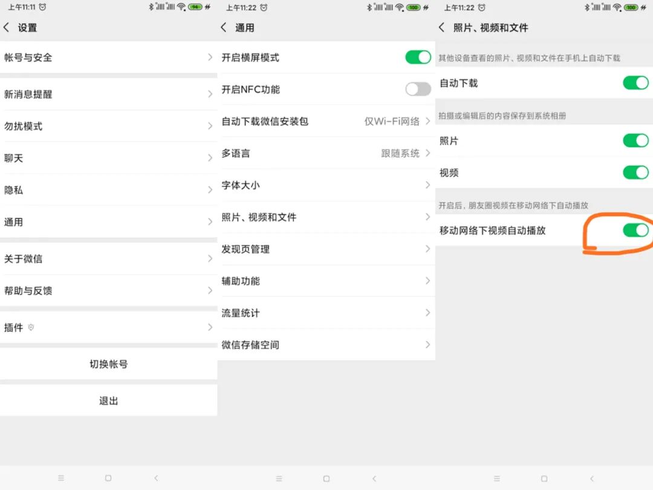
Task: Open chevron of 微信存储空间 row
Action: pyautogui.click(x=427, y=345)
